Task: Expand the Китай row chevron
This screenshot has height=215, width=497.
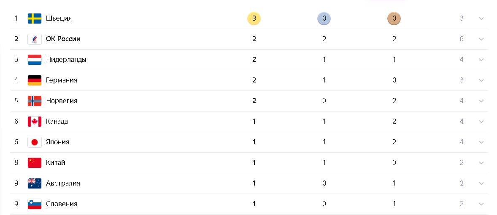Action: (481, 163)
